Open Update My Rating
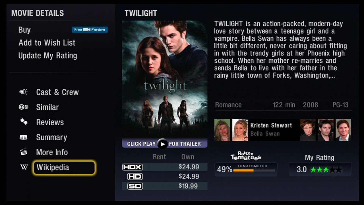 (x=47, y=56)
